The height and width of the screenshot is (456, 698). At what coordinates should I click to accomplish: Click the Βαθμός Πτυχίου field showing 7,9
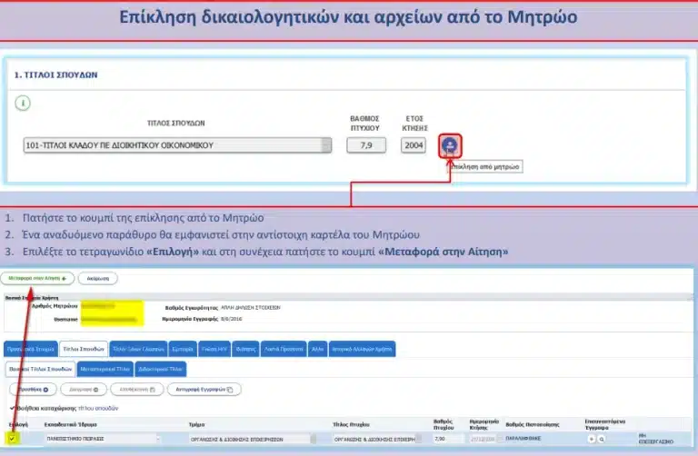(366, 145)
